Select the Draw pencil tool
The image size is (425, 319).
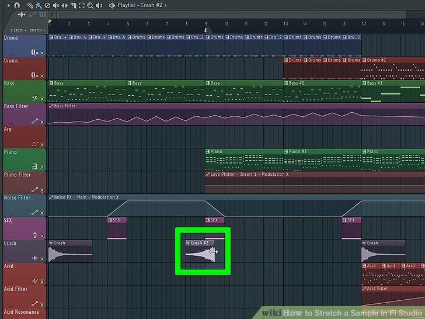(x=30, y=5)
